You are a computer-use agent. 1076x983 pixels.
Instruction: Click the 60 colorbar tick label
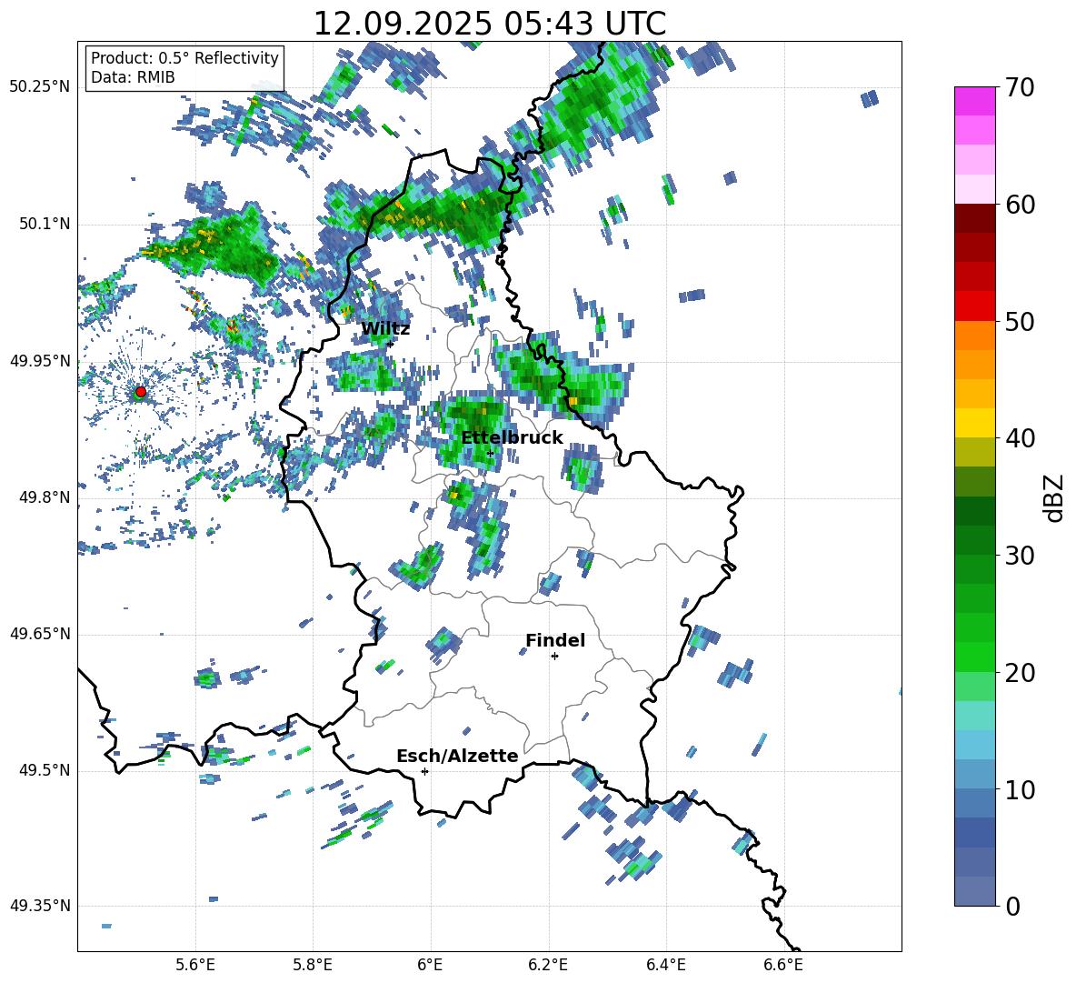pos(1020,205)
